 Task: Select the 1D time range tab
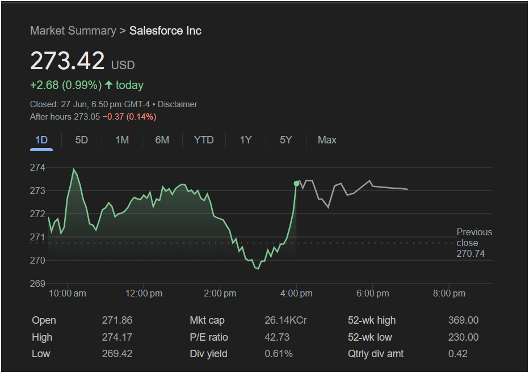41,140
